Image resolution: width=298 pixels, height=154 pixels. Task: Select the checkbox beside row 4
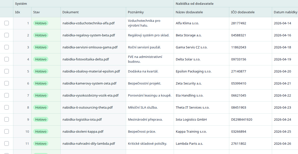[7, 59]
